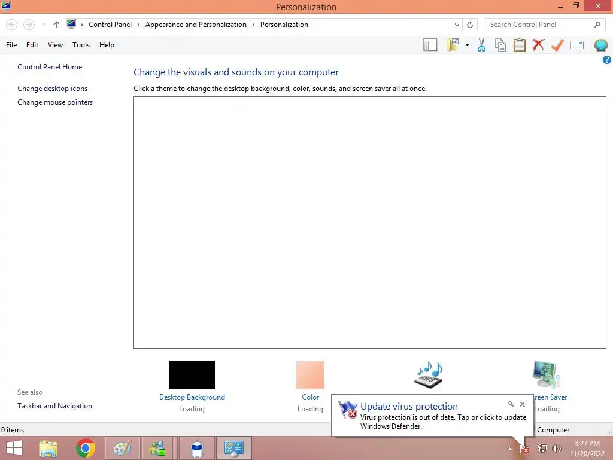Click Control Panel in the breadcrumb
Image resolution: width=613 pixels, height=460 pixels.
click(x=110, y=24)
